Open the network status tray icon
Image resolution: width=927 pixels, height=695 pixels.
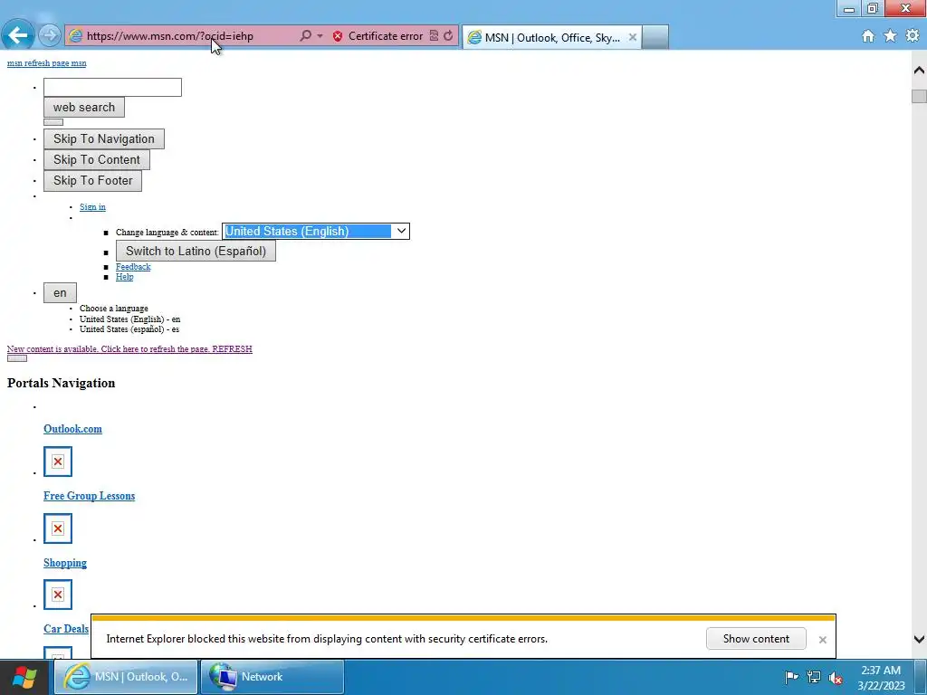tap(814, 677)
